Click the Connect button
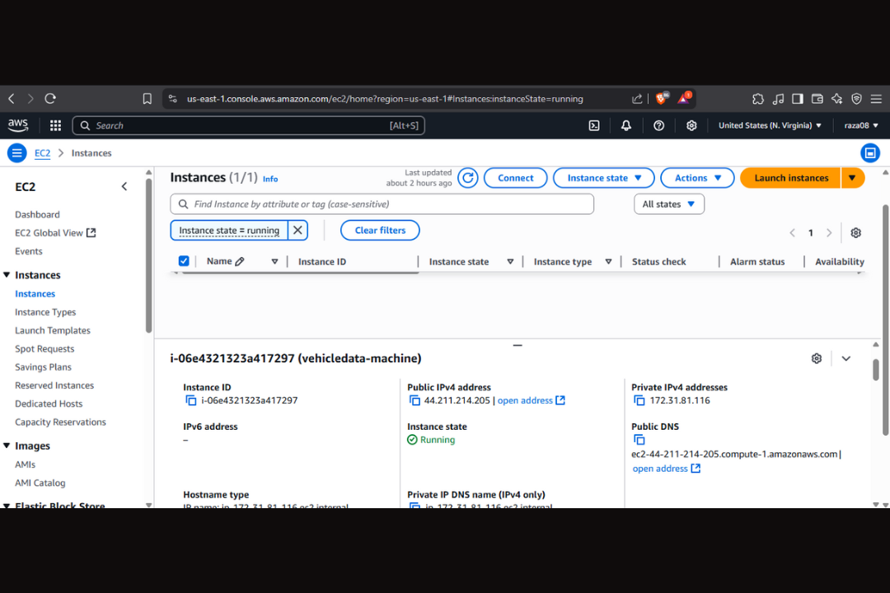Viewport: 890px width, 593px height. pyautogui.click(x=515, y=178)
